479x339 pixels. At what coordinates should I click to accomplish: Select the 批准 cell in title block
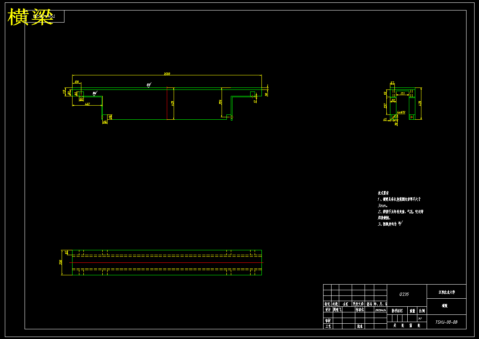tap(360, 326)
